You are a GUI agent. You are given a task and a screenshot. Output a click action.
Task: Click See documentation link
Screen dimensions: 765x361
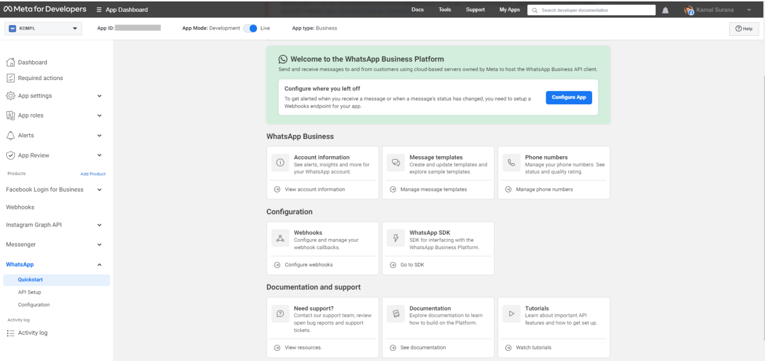(x=423, y=347)
